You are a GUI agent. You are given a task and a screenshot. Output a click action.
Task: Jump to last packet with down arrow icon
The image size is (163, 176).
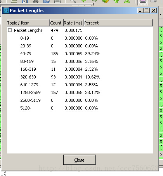click(x=127, y=1)
